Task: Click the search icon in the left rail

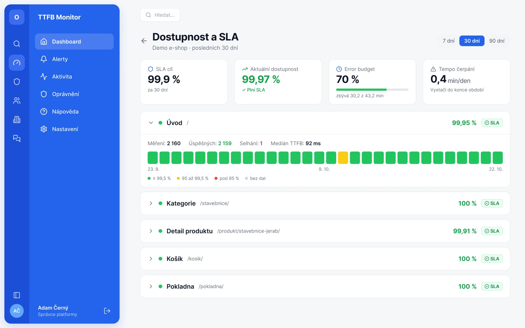Action: point(17,44)
